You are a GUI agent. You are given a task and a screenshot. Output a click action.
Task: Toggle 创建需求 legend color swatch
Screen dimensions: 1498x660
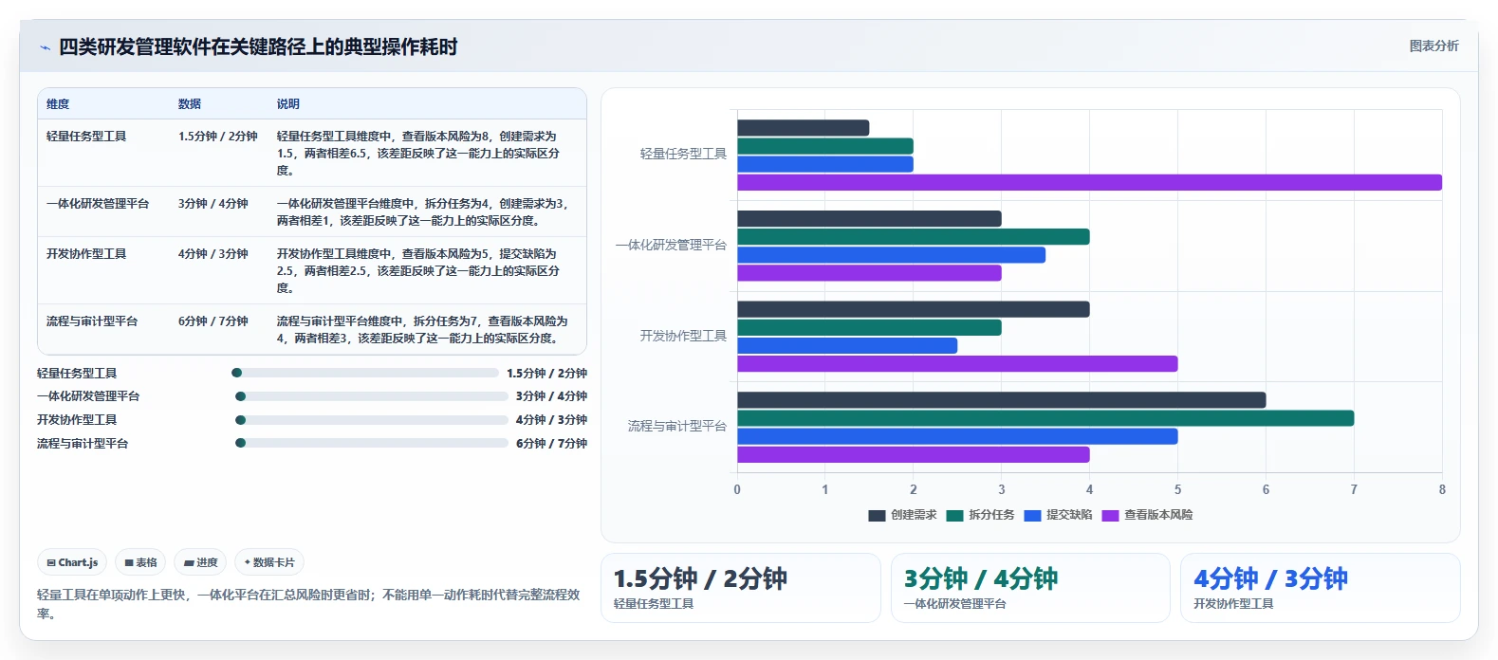877,516
